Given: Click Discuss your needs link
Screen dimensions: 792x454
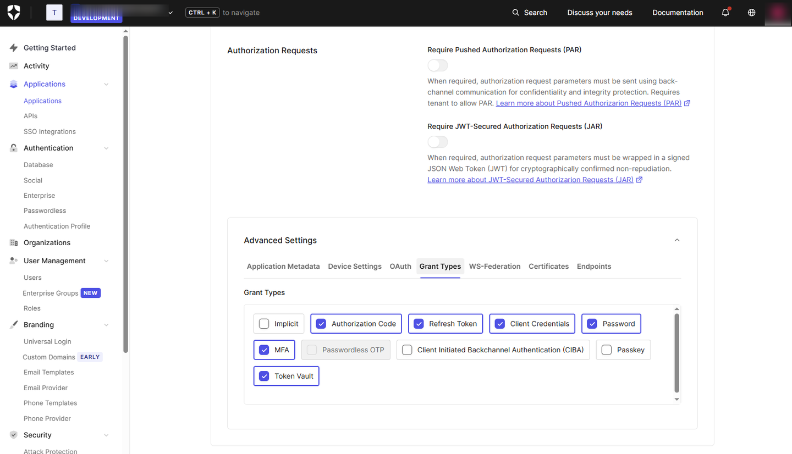Looking at the screenshot, I should [x=599, y=13].
